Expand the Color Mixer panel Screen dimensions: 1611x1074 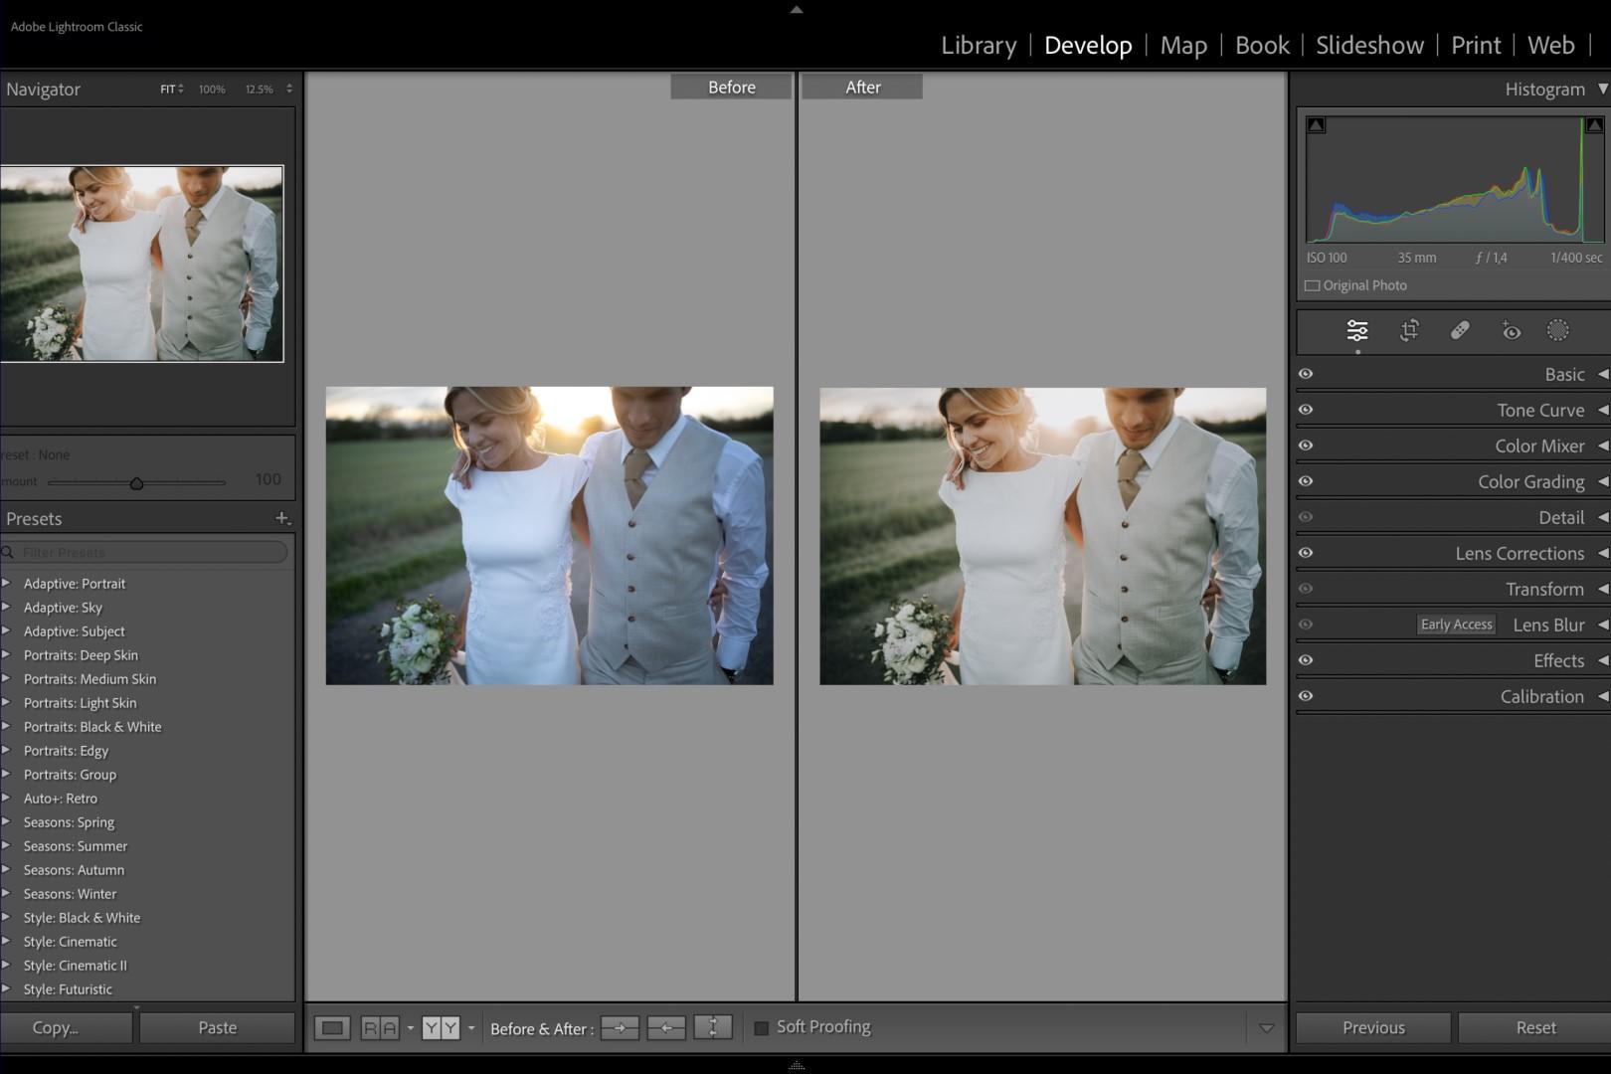[x=1603, y=446]
